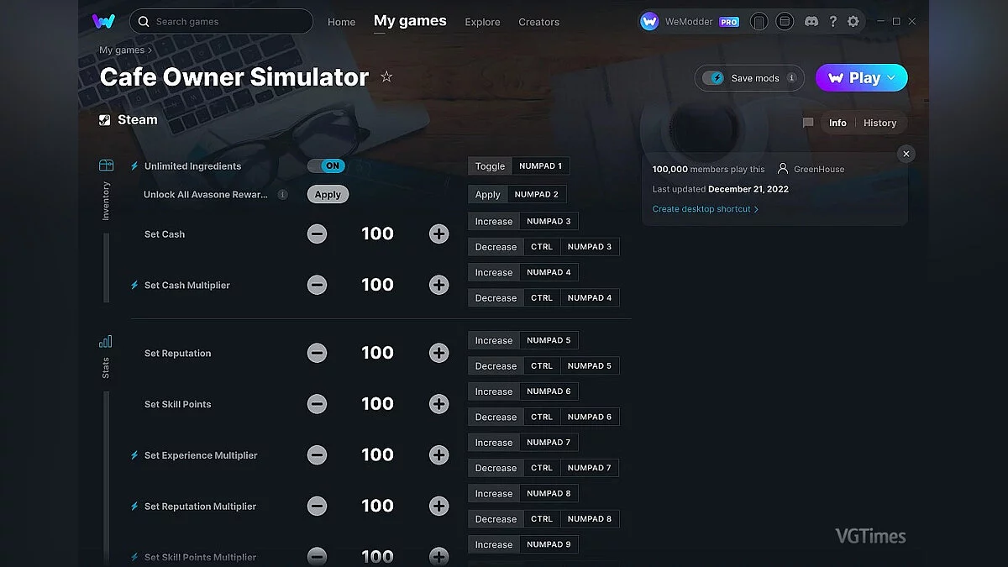This screenshot has width=1008, height=567.
Task: Open the comments flag icon
Action: click(808, 123)
